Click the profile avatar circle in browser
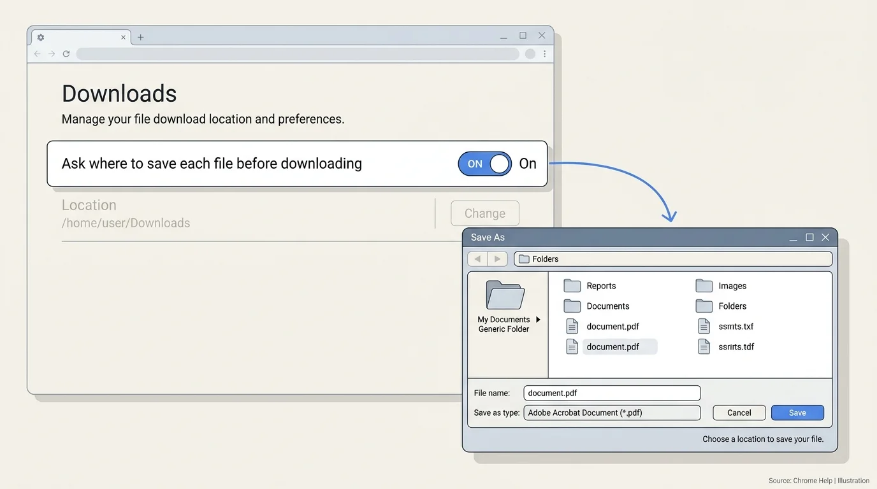 [530, 54]
